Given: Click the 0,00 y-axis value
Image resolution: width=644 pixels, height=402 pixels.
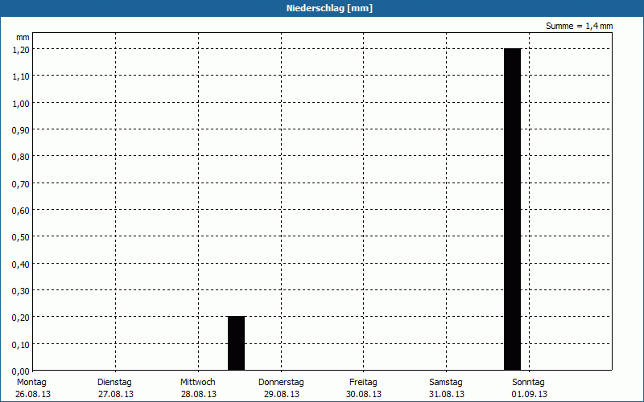Looking at the screenshot, I should pyautogui.click(x=21, y=371).
